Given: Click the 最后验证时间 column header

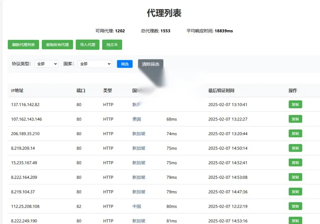Looking at the screenshot, I should [x=221, y=90].
